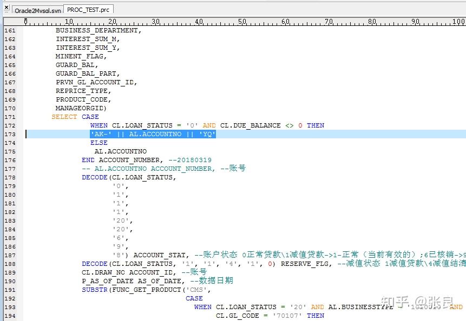466x321 pixels.
Task: Click the SELECT keyword on line 171
Action: coord(64,117)
